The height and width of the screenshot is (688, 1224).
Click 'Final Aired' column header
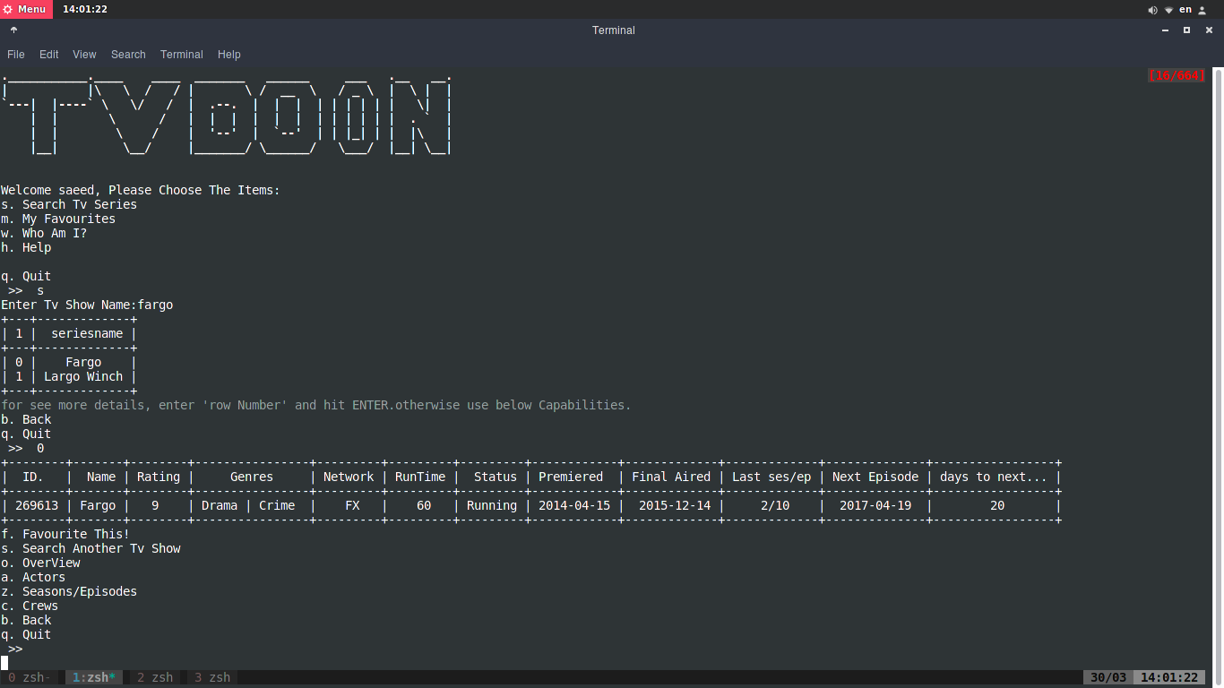[x=671, y=477]
